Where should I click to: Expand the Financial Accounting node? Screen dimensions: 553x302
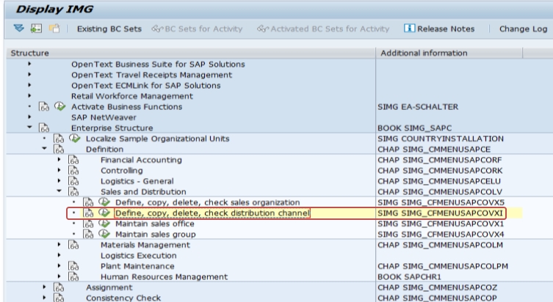coord(59,160)
